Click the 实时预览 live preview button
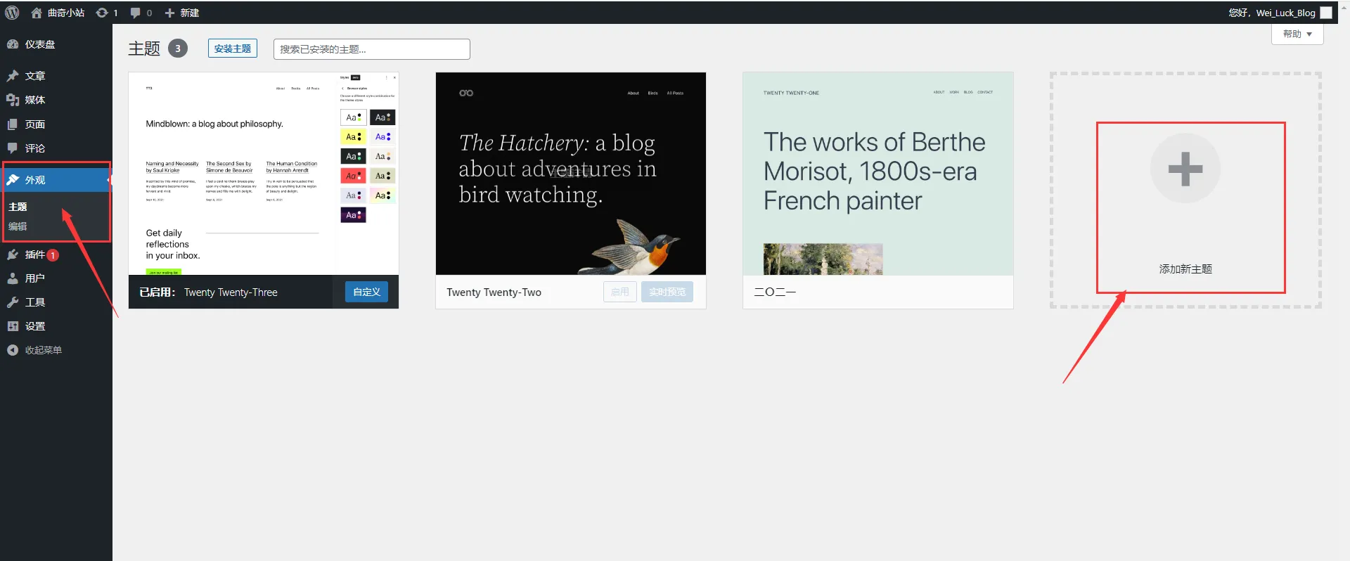This screenshot has width=1350, height=561. point(667,292)
